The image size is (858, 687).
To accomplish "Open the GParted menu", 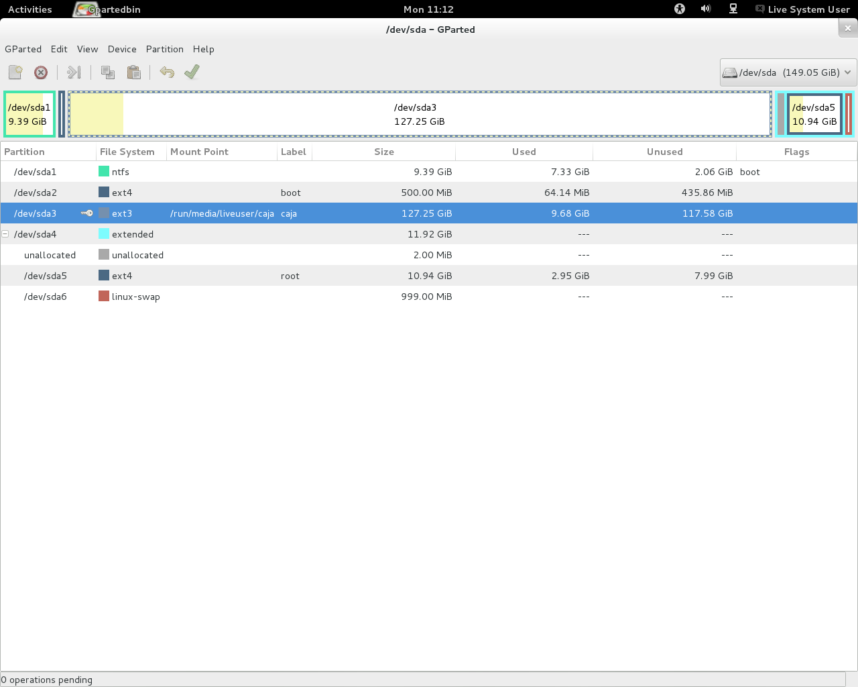I will coord(23,49).
